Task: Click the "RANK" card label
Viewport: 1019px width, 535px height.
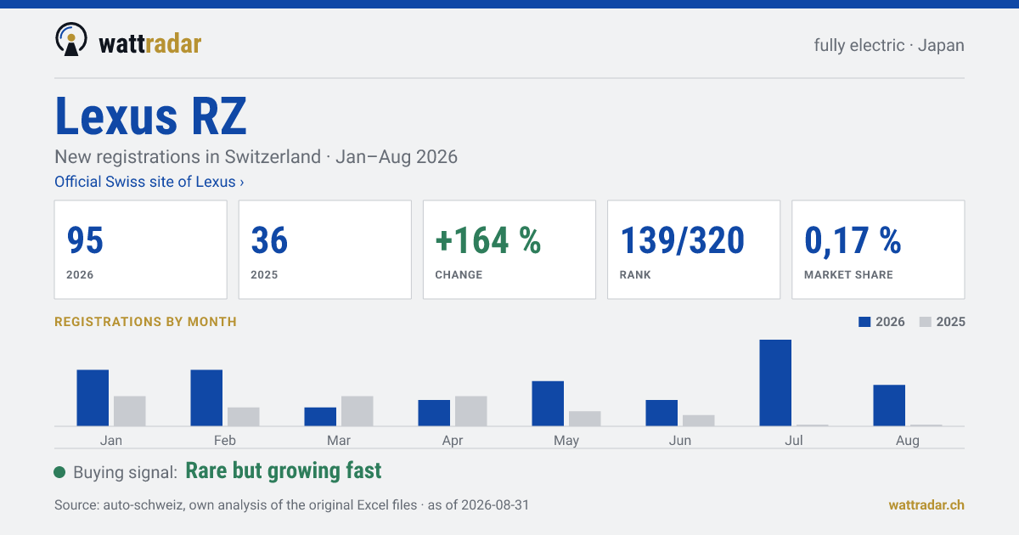Action: (635, 275)
